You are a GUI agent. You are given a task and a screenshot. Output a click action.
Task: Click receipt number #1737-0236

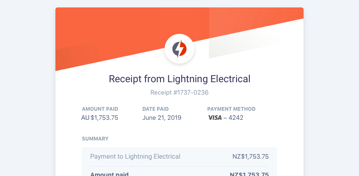coord(179,93)
